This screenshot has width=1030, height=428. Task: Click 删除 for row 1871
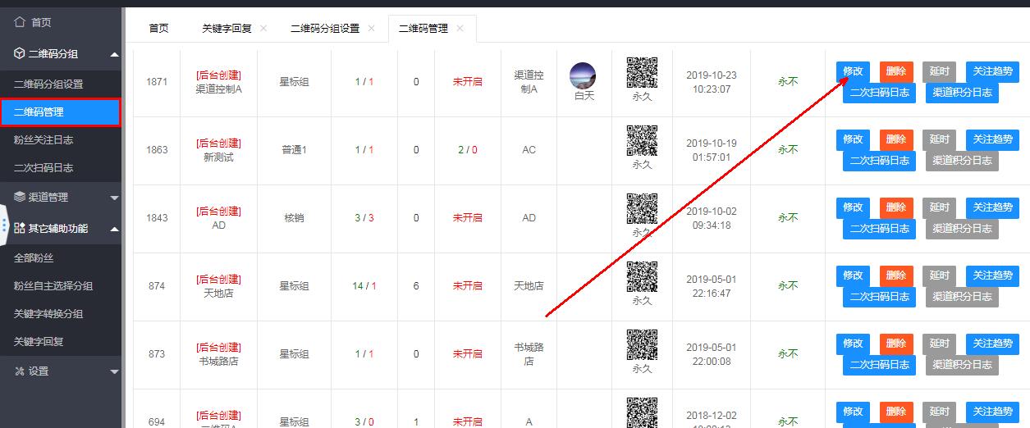896,71
